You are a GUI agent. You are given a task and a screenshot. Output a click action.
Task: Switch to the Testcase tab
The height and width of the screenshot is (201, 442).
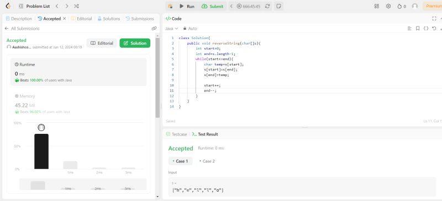[177, 134]
